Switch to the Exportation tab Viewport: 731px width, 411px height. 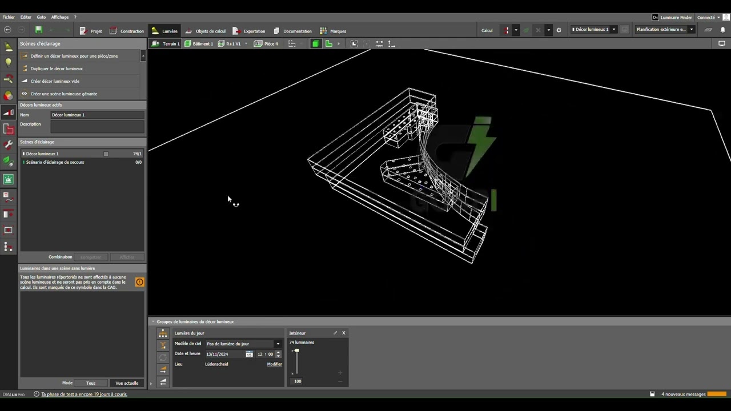249,31
